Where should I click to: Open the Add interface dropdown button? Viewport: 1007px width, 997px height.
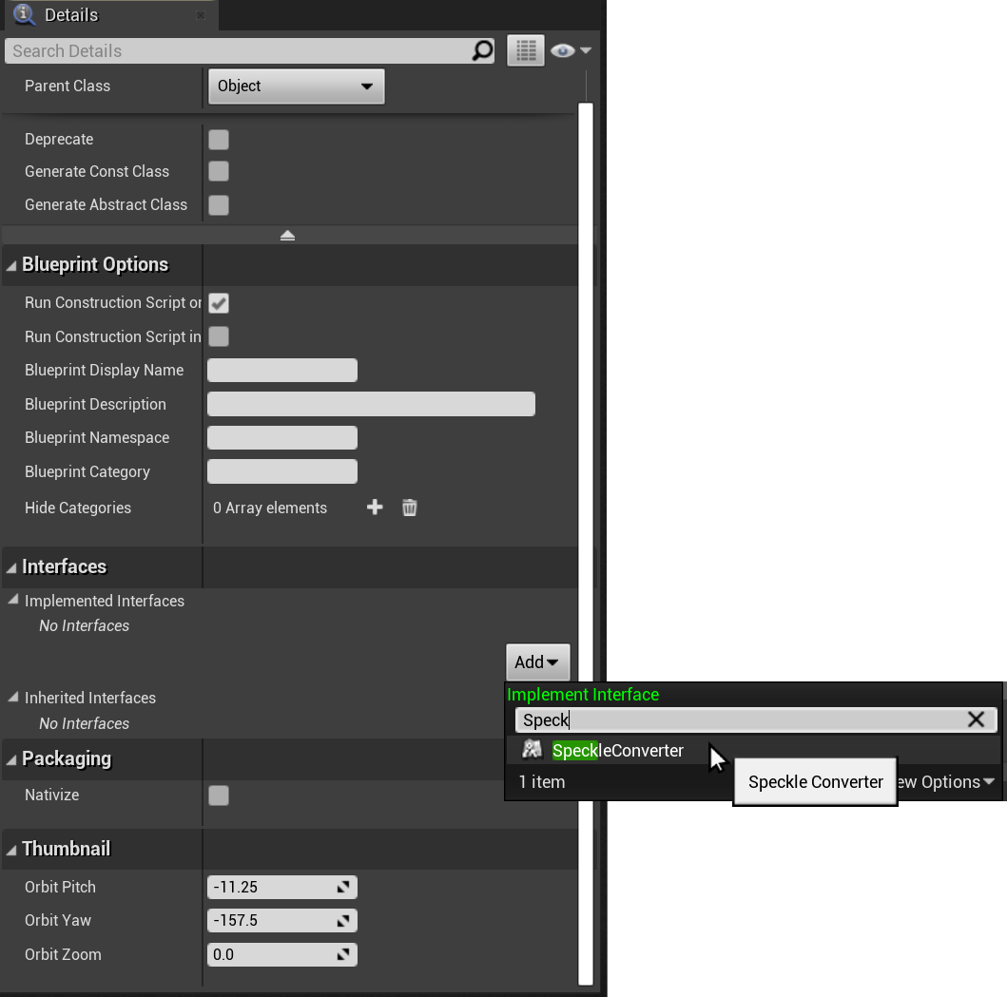tap(537, 661)
